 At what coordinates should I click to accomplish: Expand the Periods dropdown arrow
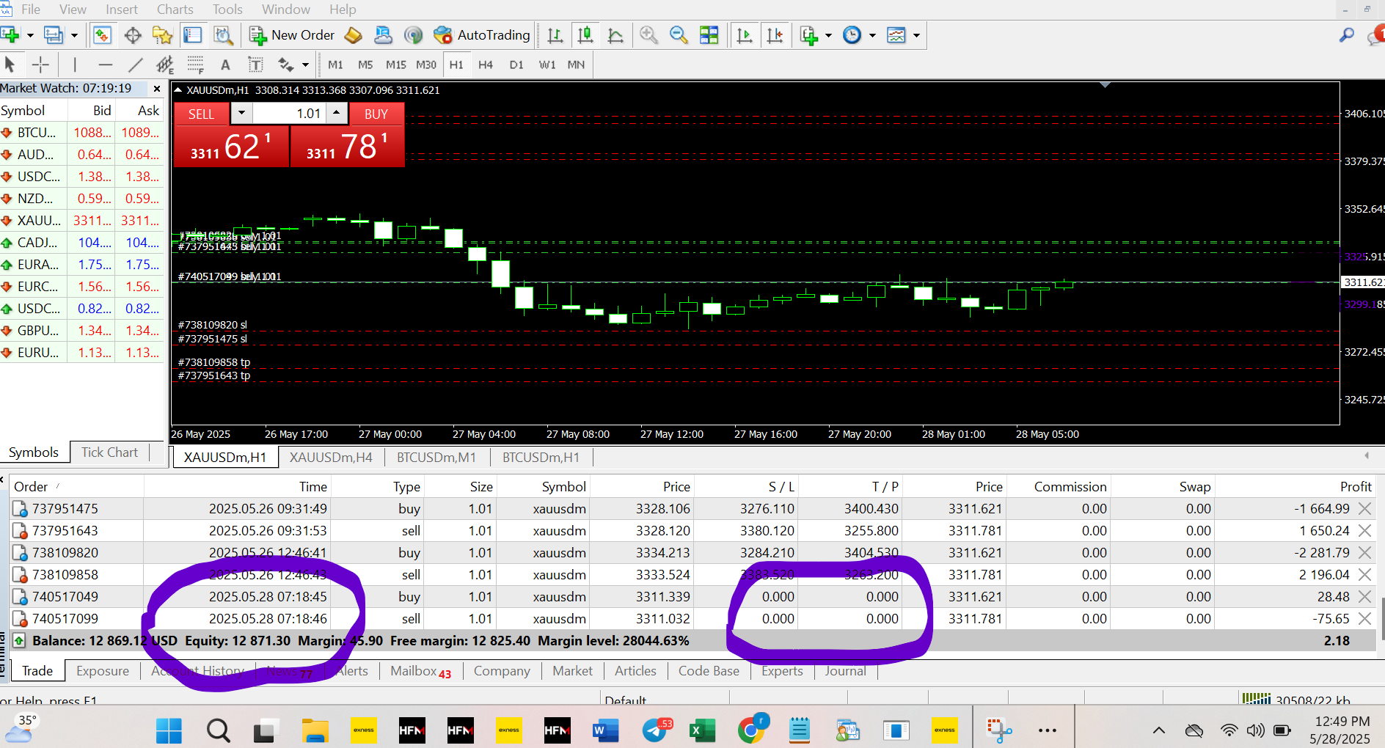872,35
